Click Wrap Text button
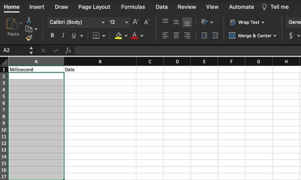Image resolution: width=301 pixels, height=180 pixels. click(247, 22)
